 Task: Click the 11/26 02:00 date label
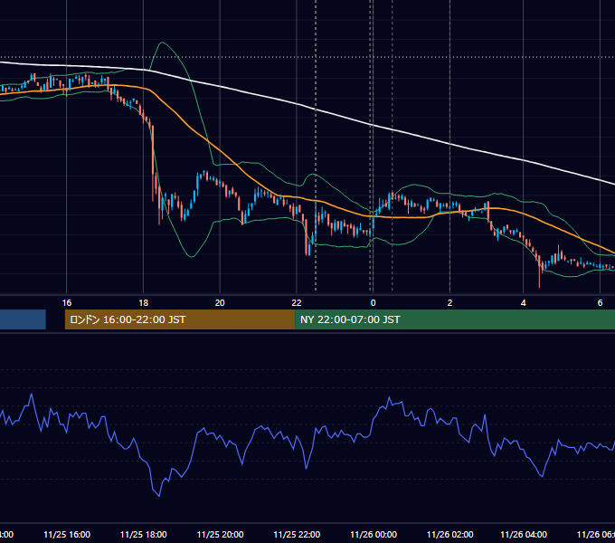[449, 534]
